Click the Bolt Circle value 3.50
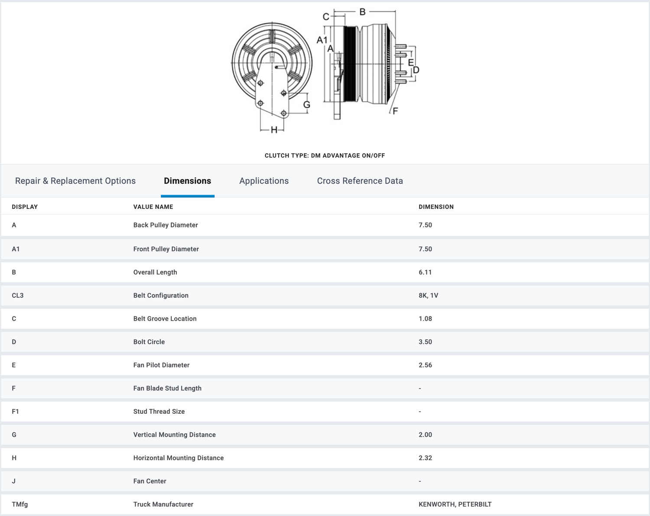The image size is (650, 516). point(425,342)
